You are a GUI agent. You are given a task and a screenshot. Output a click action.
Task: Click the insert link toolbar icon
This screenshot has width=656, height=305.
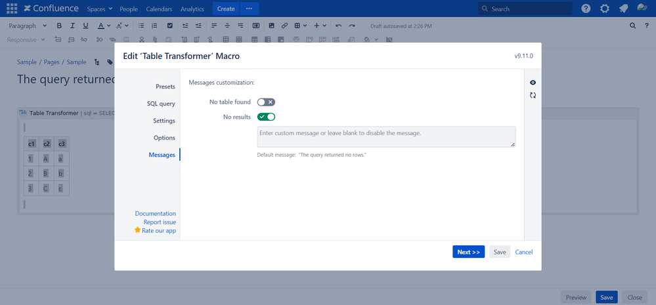(x=284, y=26)
